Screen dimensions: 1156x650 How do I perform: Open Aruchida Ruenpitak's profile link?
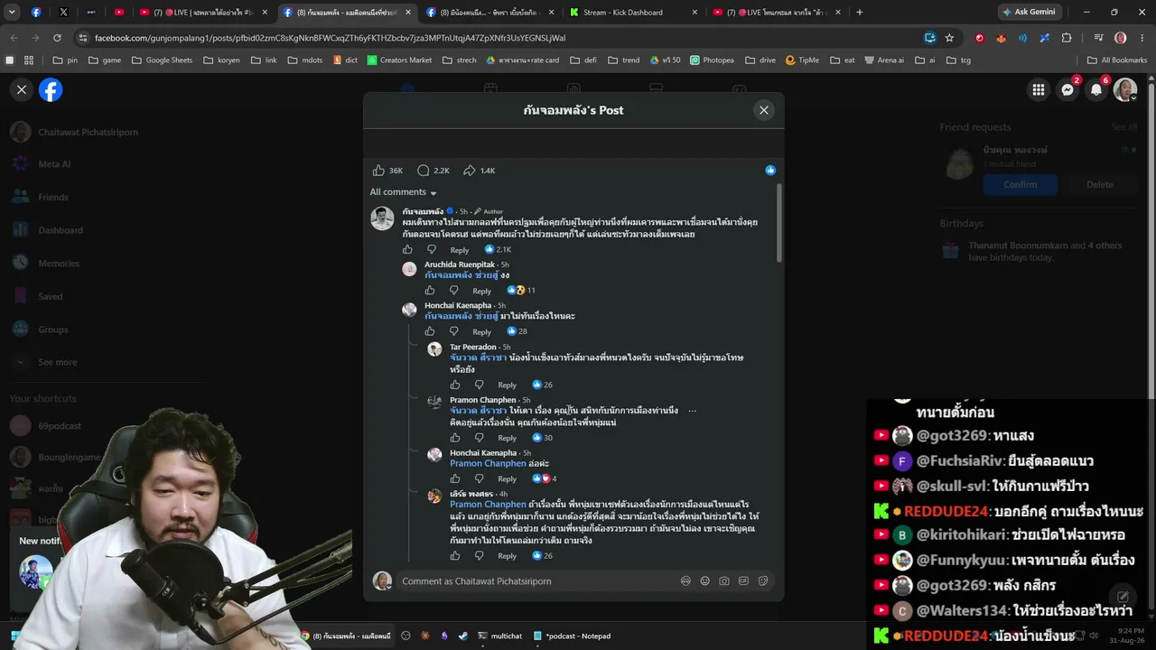pyautogui.click(x=460, y=265)
